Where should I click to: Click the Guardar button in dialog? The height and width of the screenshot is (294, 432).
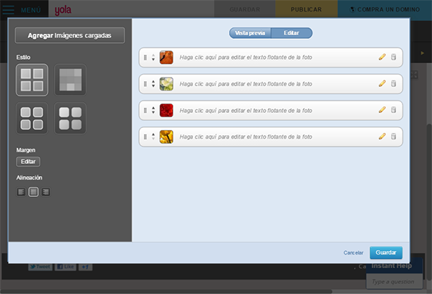pyautogui.click(x=386, y=252)
